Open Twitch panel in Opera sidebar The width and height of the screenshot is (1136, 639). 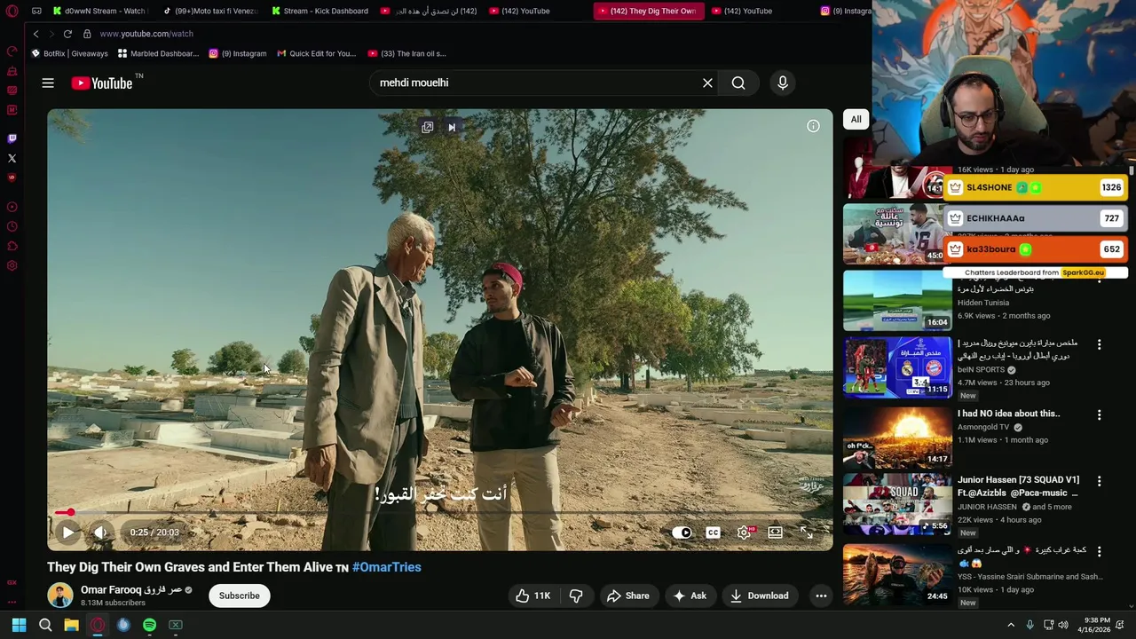pyautogui.click(x=12, y=138)
